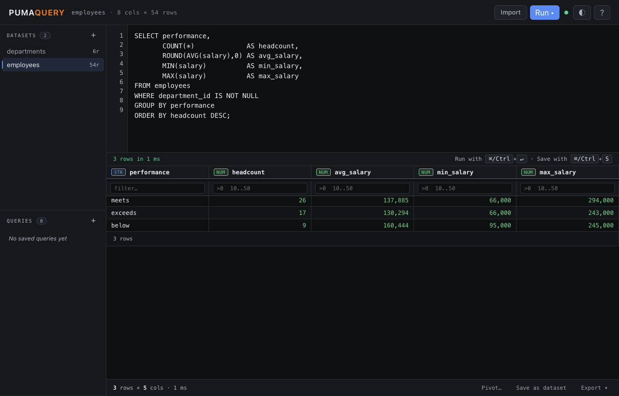Toggle the dark/light theme icon
Image resolution: width=619 pixels, height=396 pixels.
pos(582,13)
